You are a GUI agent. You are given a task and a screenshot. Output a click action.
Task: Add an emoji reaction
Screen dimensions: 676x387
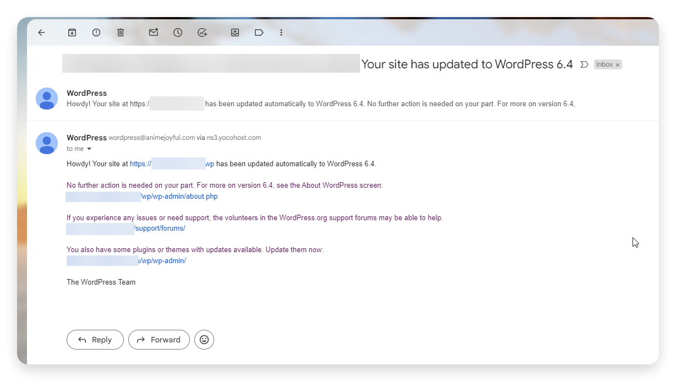tap(204, 340)
